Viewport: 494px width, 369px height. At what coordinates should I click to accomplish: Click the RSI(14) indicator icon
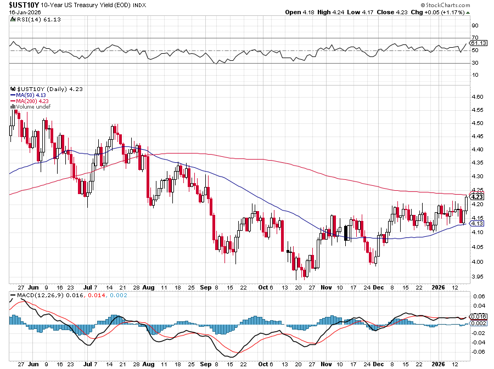pos(13,19)
